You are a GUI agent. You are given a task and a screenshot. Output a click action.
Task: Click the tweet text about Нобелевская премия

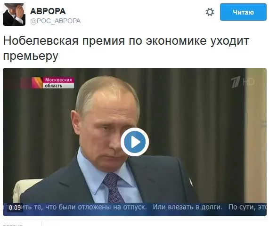coord(126,48)
